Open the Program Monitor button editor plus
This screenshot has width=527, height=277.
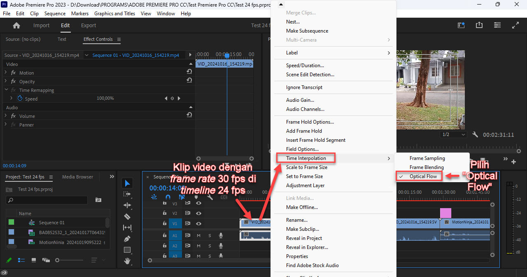click(x=513, y=162)
